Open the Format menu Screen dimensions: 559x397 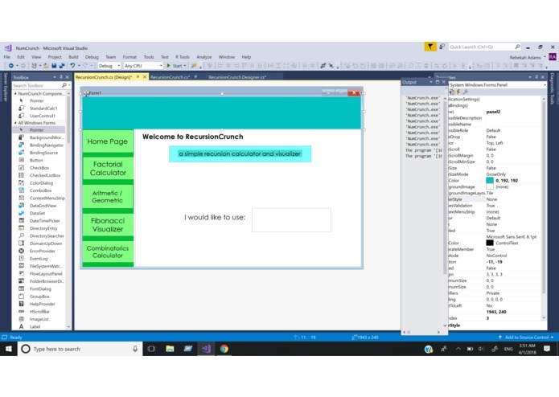pyautogui.click(x=129, y=57)
